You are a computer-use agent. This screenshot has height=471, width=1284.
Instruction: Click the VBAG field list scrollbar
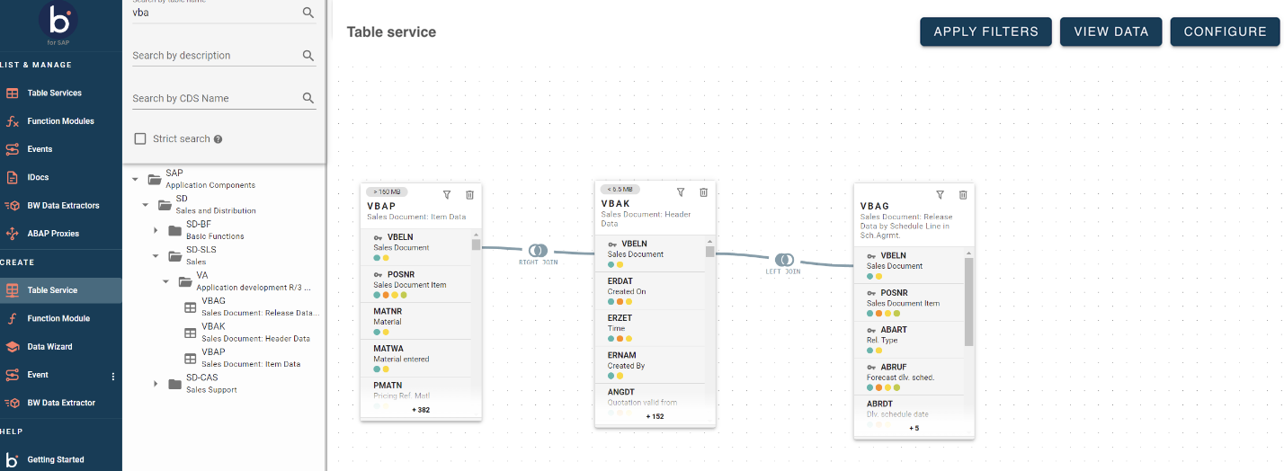(968, 302)
